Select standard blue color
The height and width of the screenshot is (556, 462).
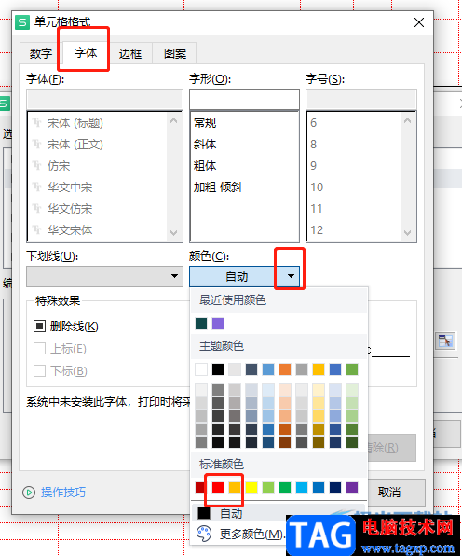(x=319, y=488)
